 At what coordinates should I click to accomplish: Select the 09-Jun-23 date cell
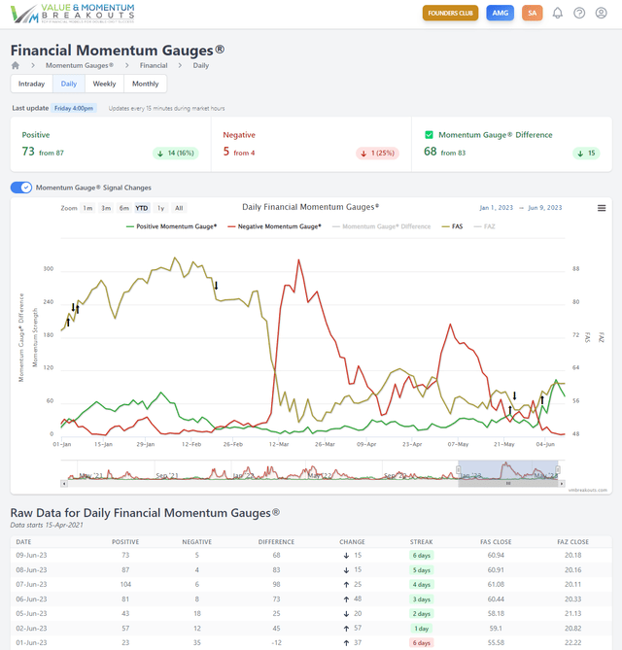(31, 555)
